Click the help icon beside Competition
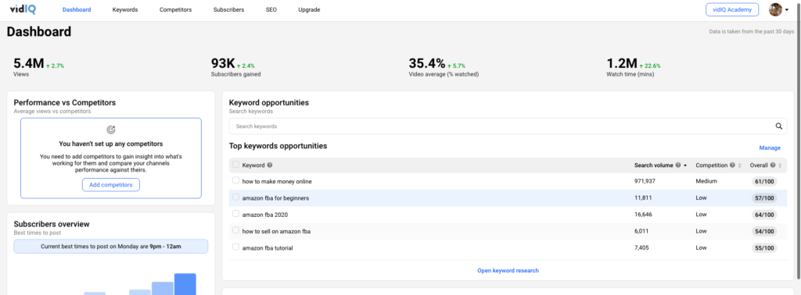Screen dimensions: 801x295 tap(732, 165)
